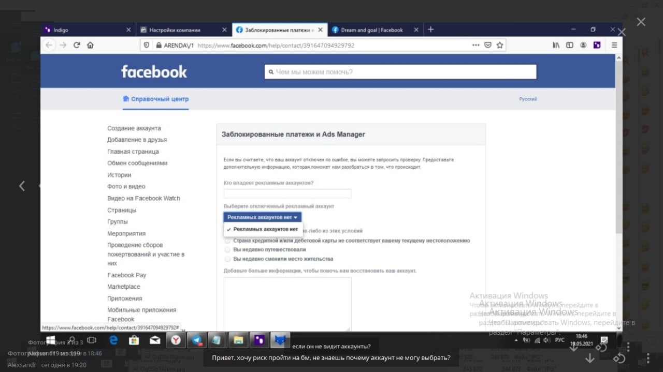Open 'Приложения' help topic
Screen dimensions: 663x372
tap(124, 299)
